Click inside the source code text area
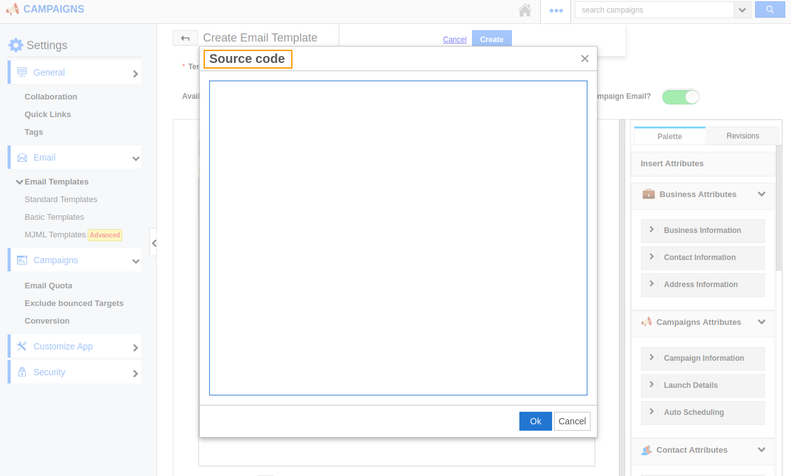Image resolution: width=791 pixels, height=476 pixels. point(398,238)
